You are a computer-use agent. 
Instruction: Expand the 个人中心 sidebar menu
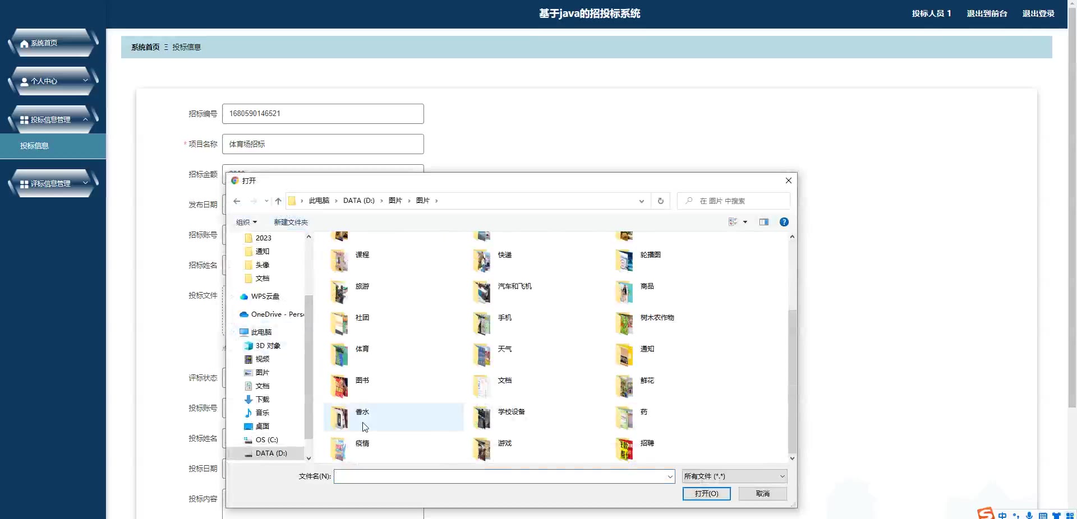click(53, 81)
